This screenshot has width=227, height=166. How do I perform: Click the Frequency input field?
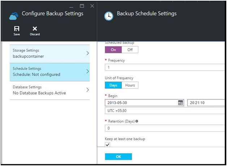(164, 67)
